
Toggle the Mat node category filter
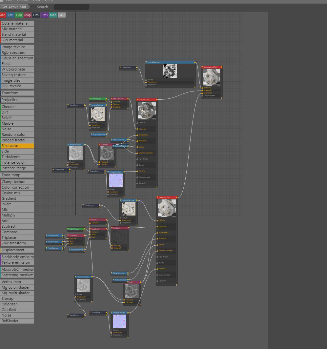2,15
